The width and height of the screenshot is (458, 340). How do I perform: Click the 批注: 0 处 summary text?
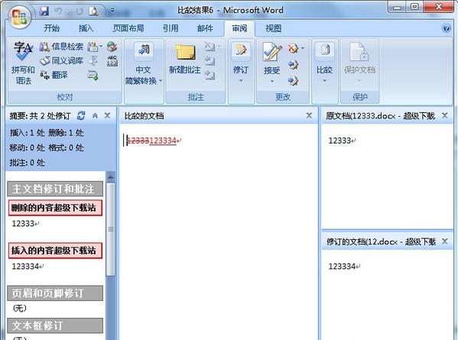click(x=28, y=163)
